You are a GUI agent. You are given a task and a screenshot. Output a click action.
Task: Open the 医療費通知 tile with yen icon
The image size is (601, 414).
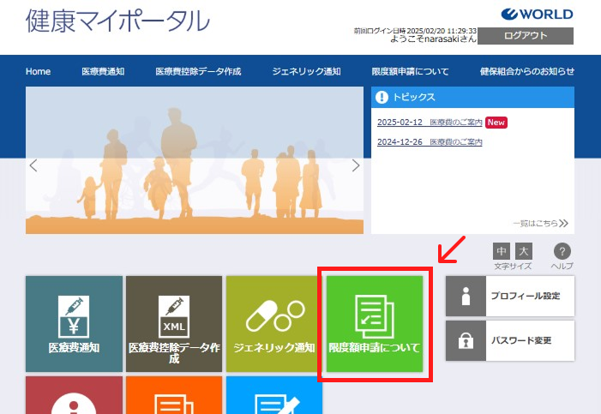74,324
